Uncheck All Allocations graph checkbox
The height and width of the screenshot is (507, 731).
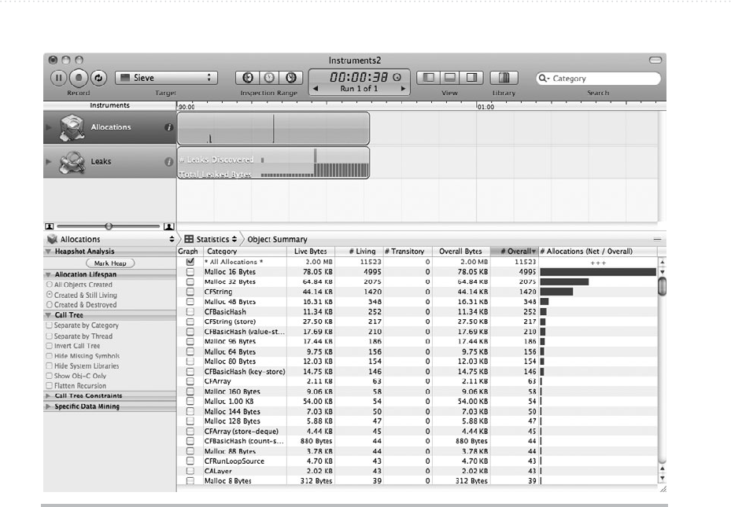[190, 262]
